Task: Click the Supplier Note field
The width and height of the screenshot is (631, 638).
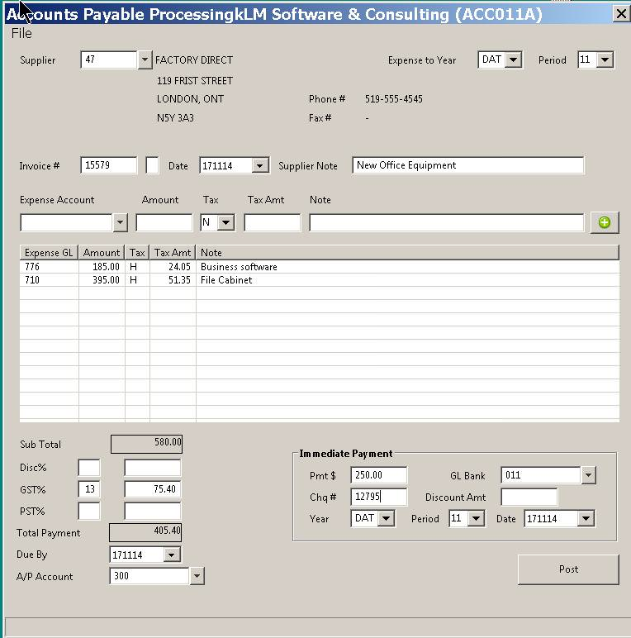Action: (x=468, y=165)
